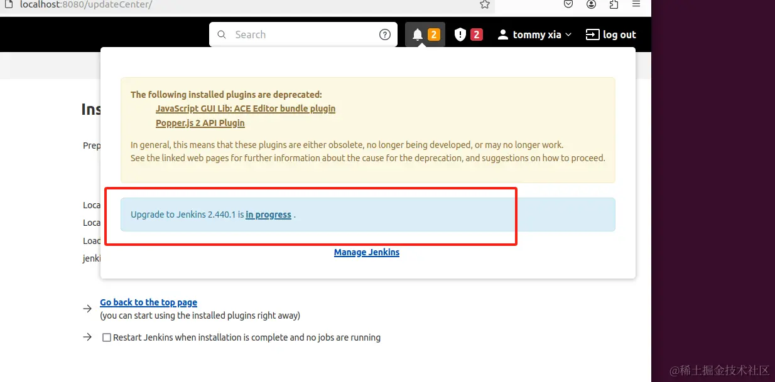Open the Popper.js 2 API Plugin link
The height and width of the screenshot is (382, 775).
pos(200,122)
